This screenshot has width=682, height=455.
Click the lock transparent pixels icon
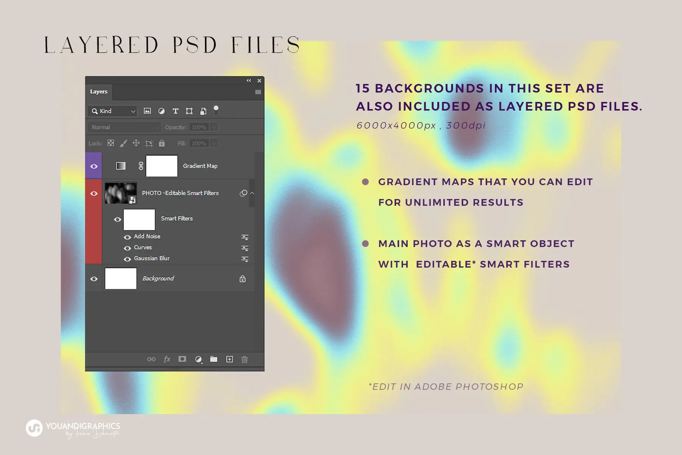coord(110,143)
